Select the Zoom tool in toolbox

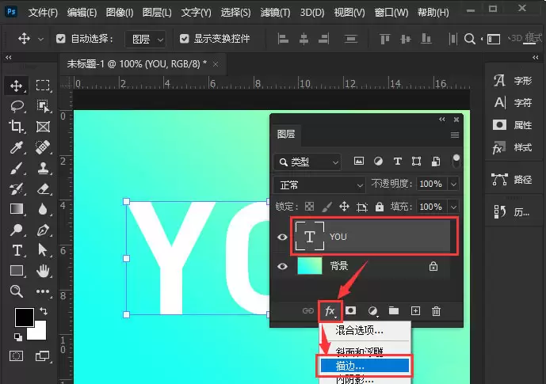tap(17, 291)
